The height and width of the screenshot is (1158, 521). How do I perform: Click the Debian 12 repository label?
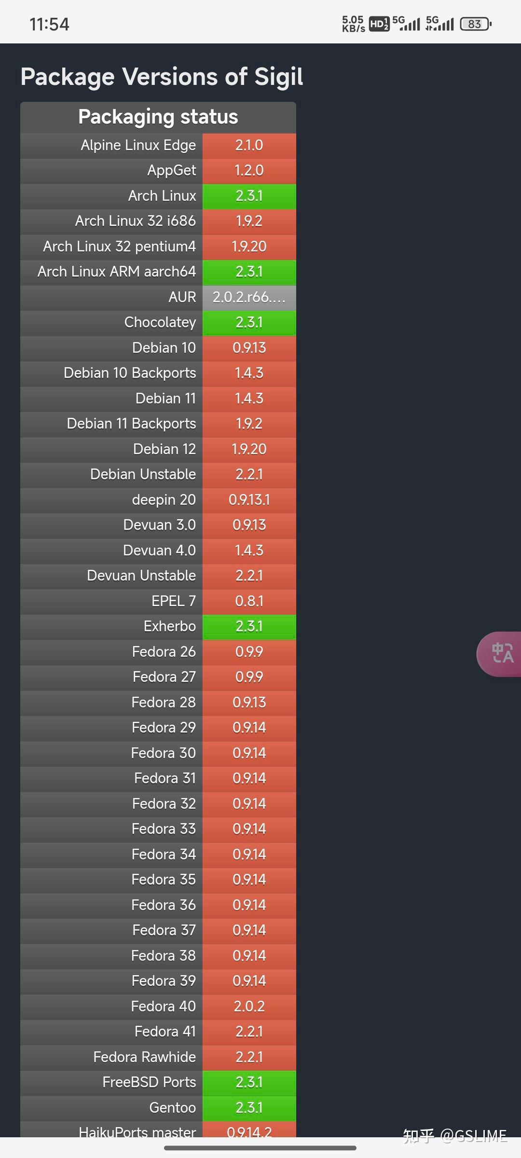(165, 449)
